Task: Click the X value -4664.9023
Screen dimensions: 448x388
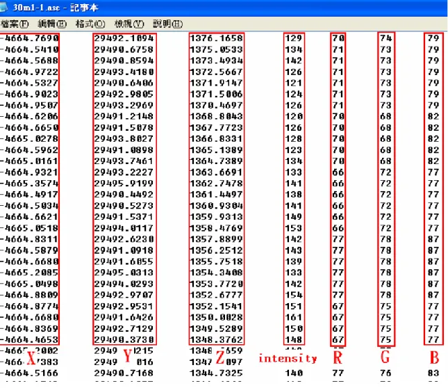Action: [29, 94]
